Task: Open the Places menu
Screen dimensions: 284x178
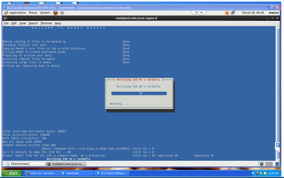Action: [33, 13]
